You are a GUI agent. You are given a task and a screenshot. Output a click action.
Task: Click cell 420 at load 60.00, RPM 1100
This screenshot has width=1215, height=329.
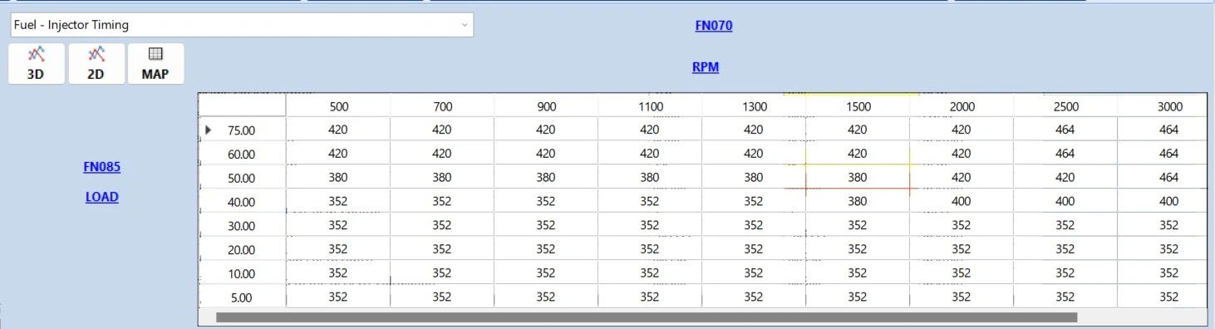click(x=650, y=154)
